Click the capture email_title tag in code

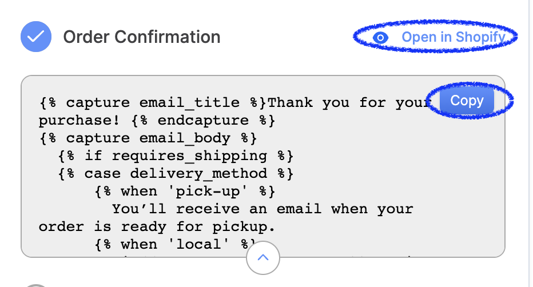click(153, 102)
